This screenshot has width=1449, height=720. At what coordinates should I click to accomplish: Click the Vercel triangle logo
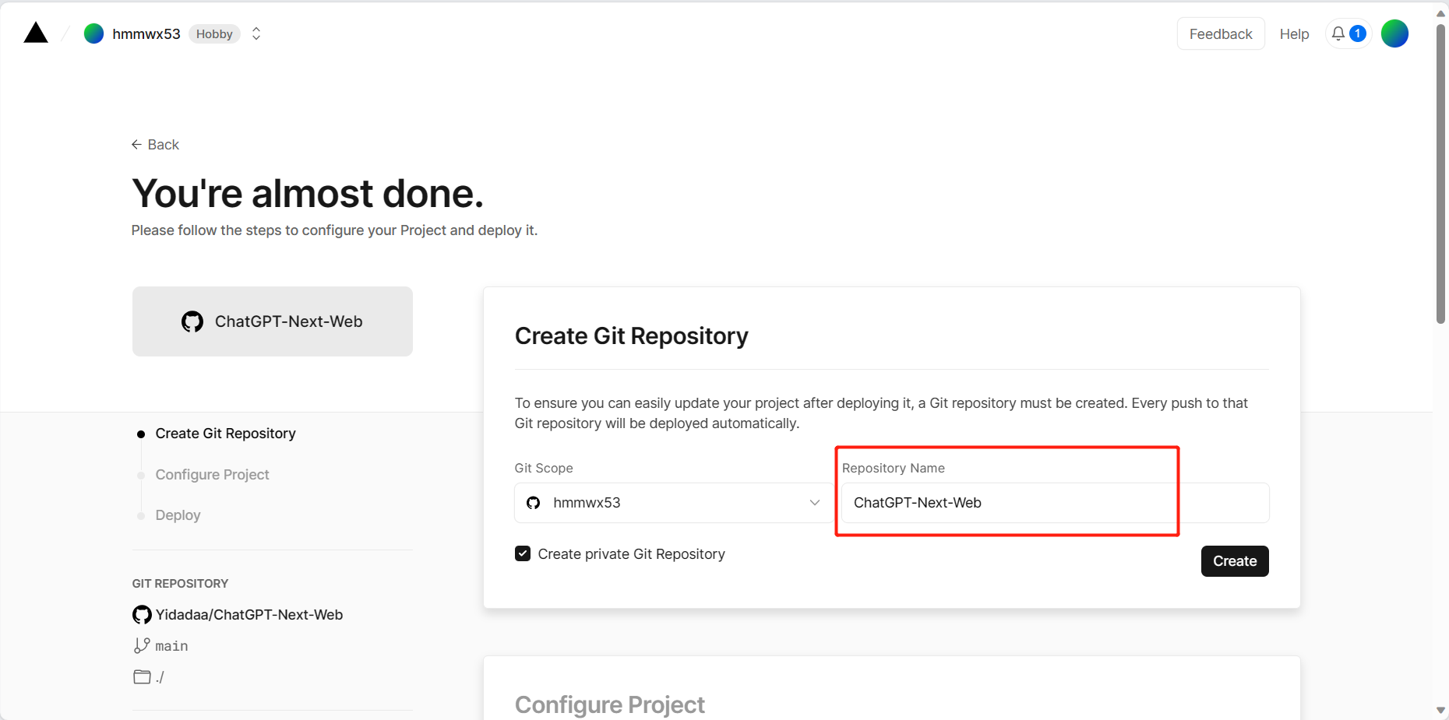pyautogui.click(x=36, y=33)
